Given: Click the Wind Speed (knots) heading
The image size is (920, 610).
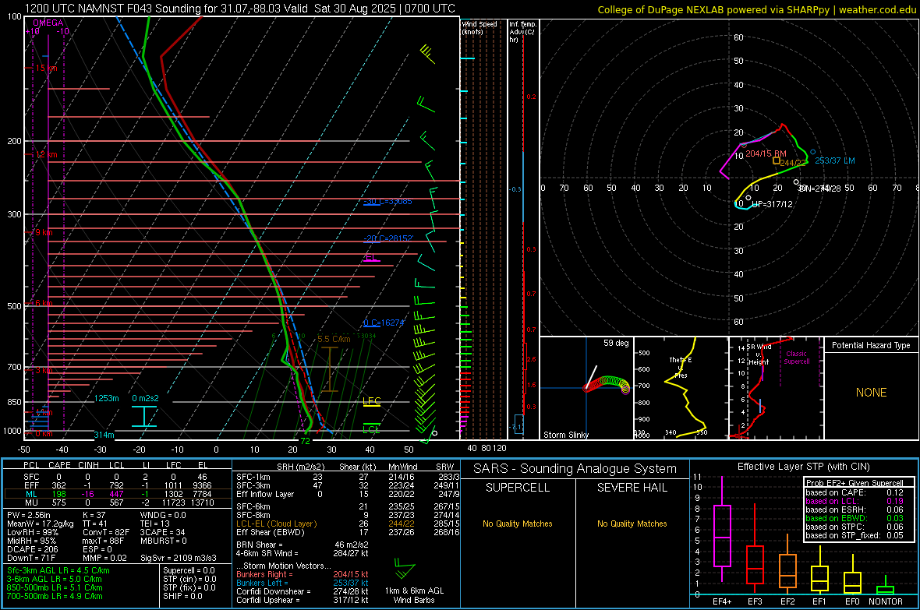Looking at the screenshot, I should point(479,27).
